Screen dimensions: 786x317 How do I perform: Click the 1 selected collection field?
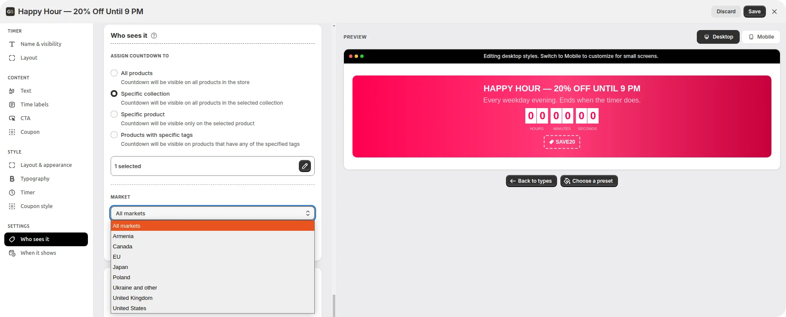213,166
